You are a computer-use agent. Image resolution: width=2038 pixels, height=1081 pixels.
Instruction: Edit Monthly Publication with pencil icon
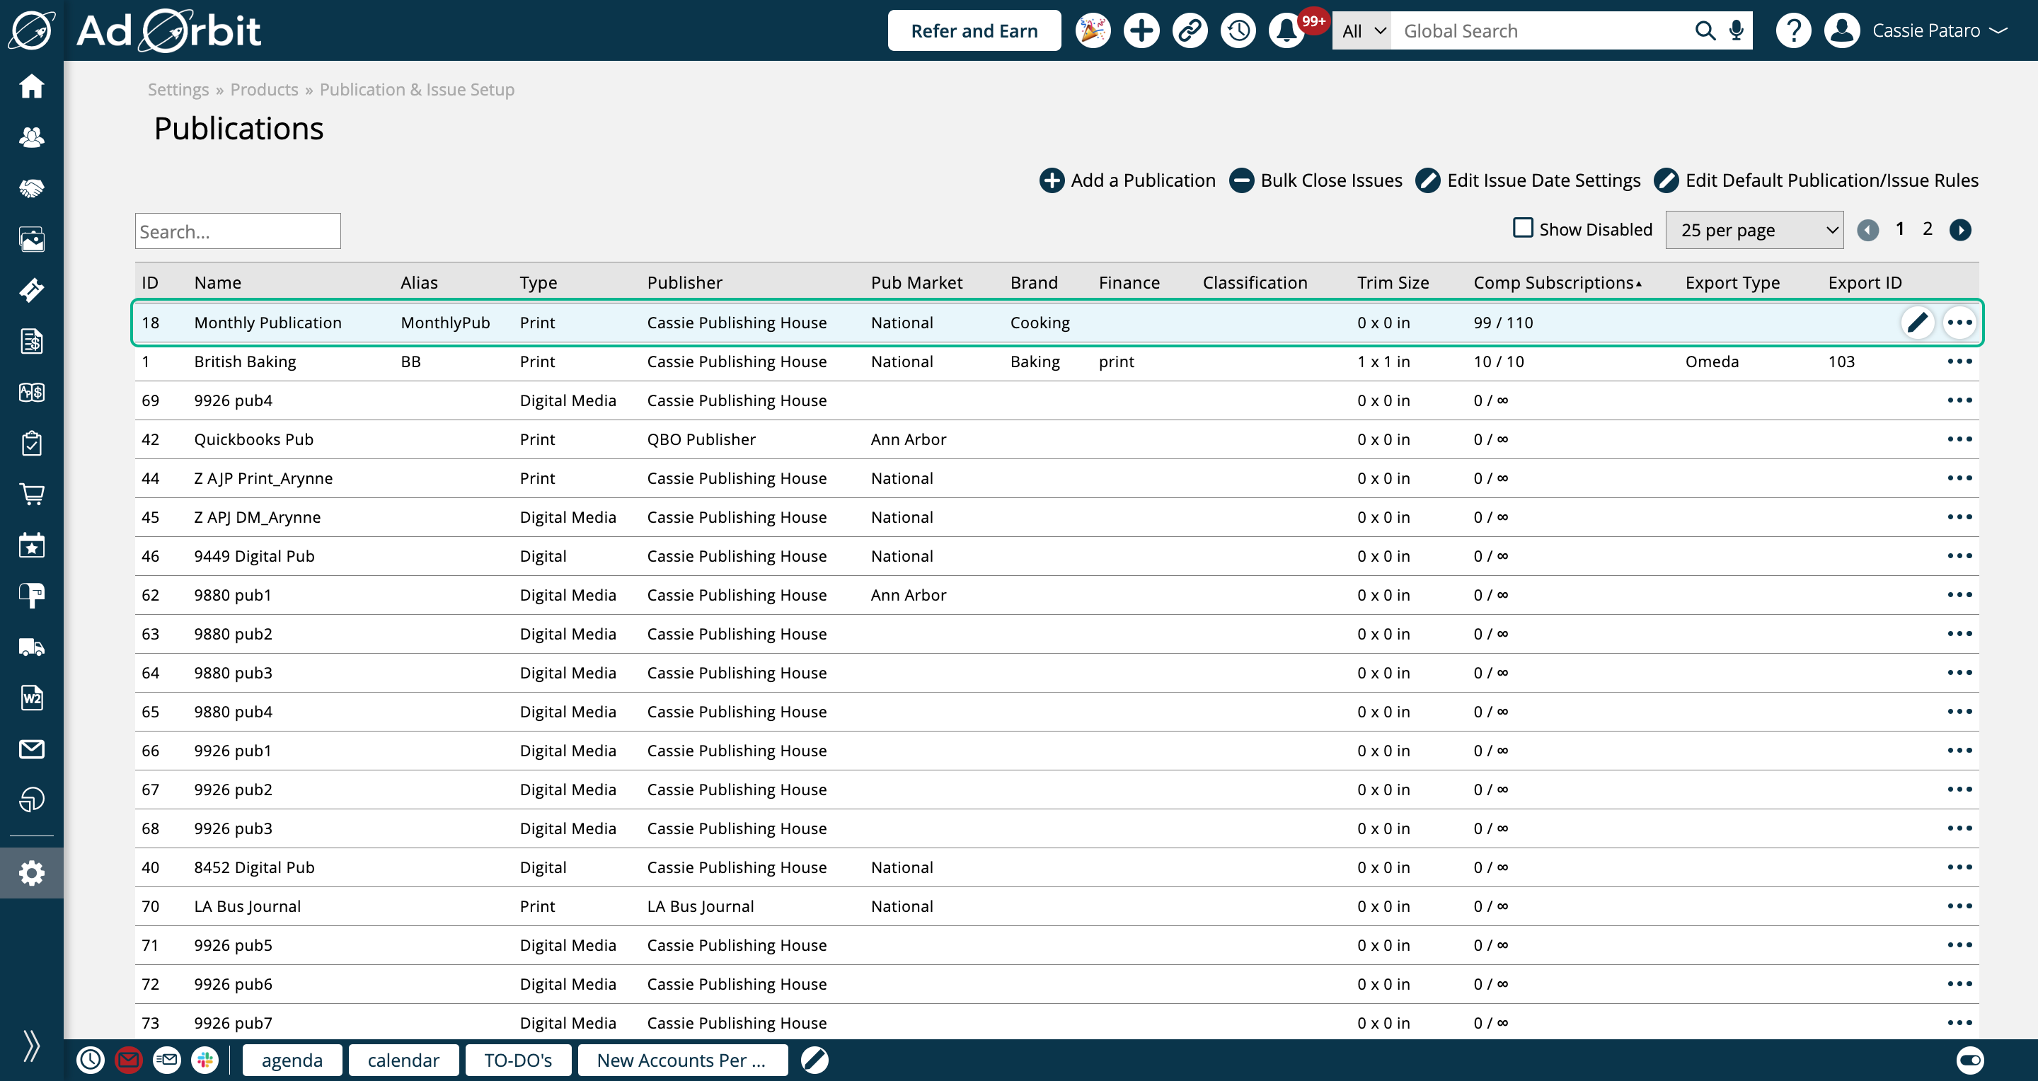click(1918, 323)
